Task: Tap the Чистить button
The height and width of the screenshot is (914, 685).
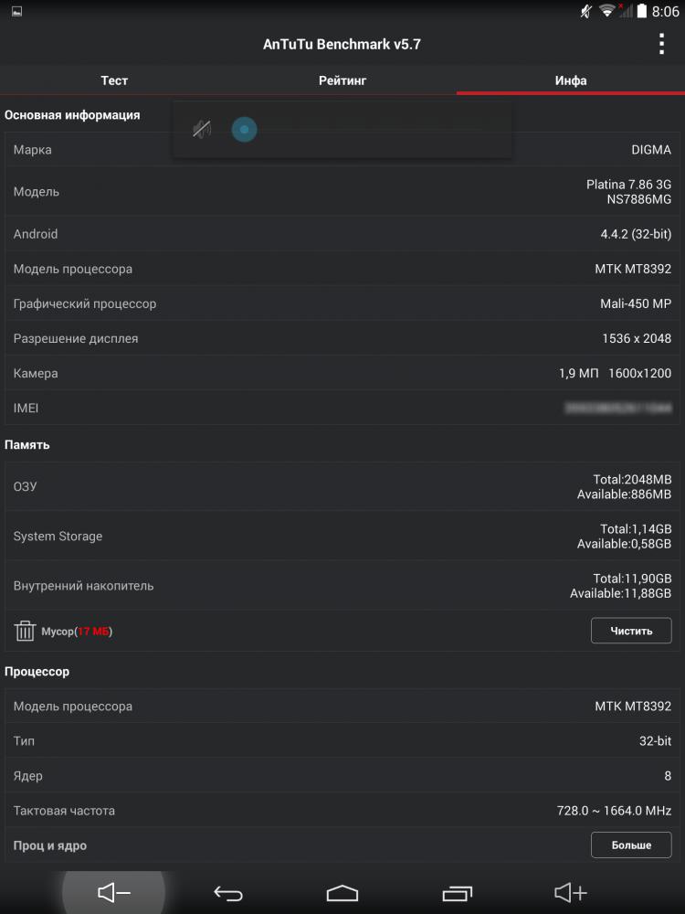Action: 631,631
